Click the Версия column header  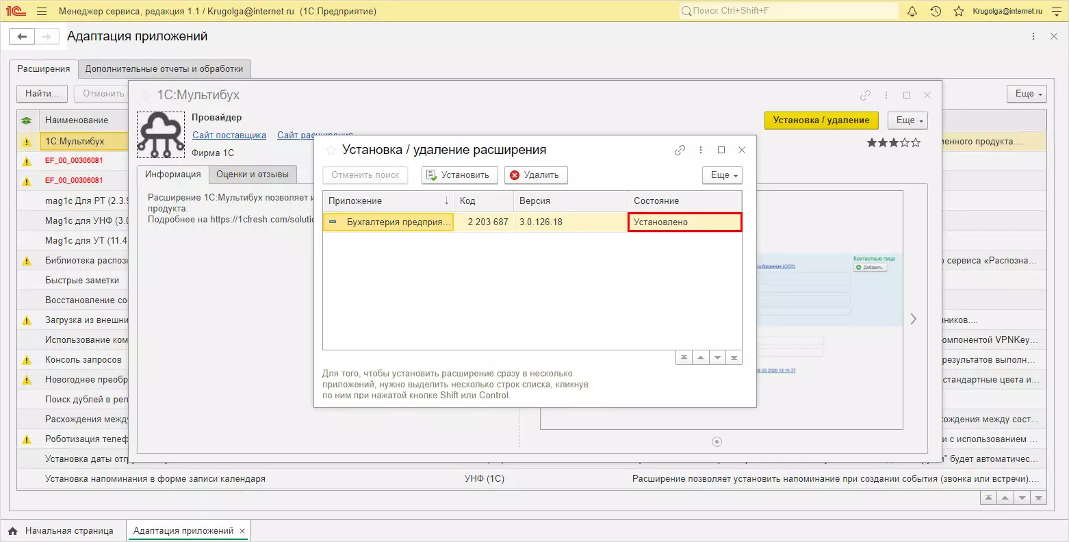click(x=571, y=201)
